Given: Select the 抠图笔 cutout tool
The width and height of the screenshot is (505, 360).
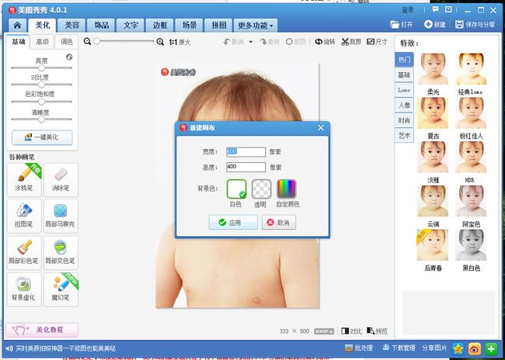Looking at the screenshot, I should pos(24,216).
